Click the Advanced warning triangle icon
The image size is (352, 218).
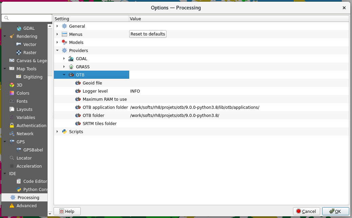[x=12, y=205]
